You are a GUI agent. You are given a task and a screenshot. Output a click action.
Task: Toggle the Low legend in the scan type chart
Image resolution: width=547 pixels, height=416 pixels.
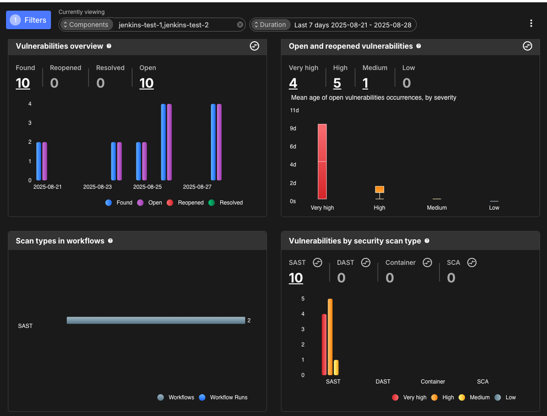[x=505, y=397]
